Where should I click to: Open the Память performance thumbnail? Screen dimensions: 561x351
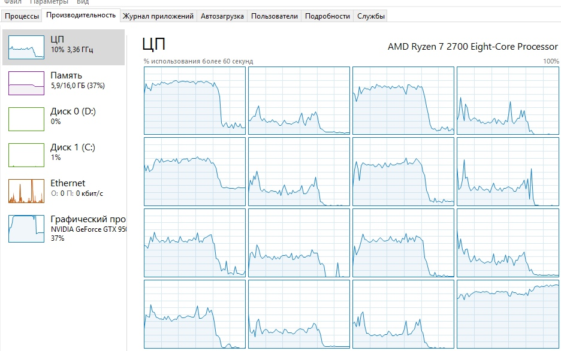tap(26, 83)
